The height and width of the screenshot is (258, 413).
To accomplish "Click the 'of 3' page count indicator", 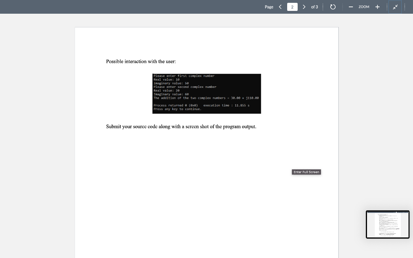I will [315, 7].
